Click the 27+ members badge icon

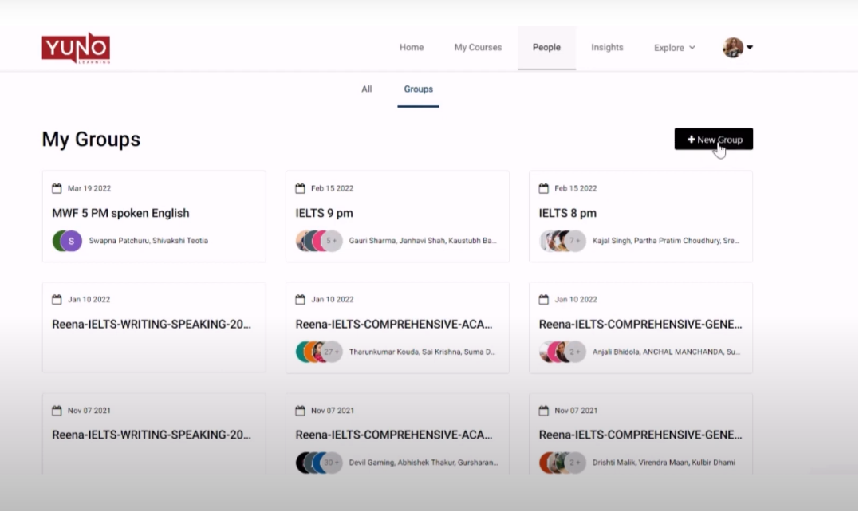[332, 352]
